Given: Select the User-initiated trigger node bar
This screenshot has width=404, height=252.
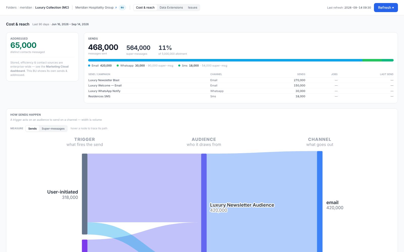Looking at the screenshot, I should [85, 194].
